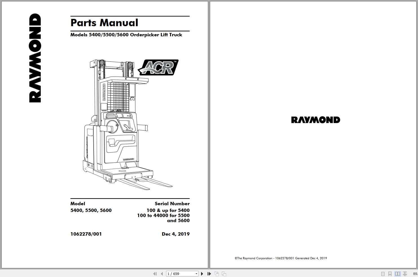Click the document number 1062278/001
Image resolution: width=418 pixels, height=277 pixels.
coord(86,234)
